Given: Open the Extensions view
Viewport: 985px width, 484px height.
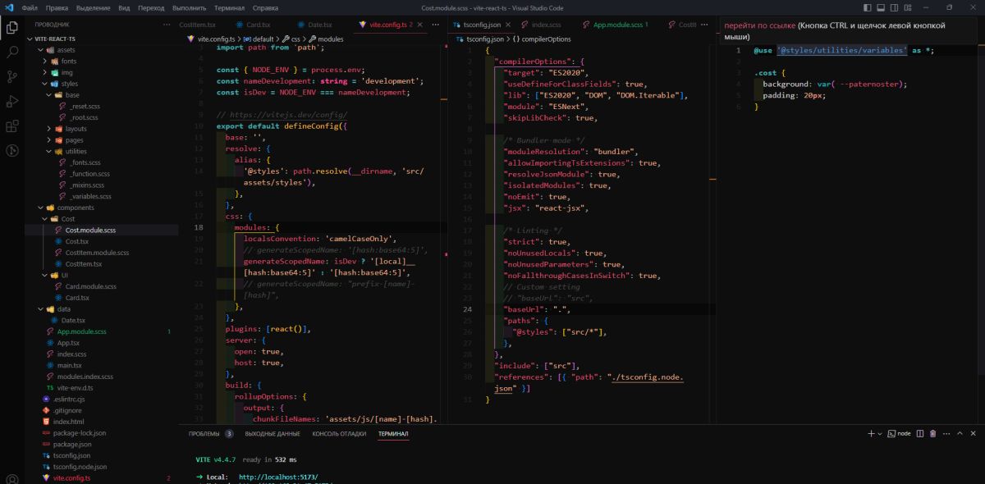Looking at the screenshot, I should click(12, 126).
